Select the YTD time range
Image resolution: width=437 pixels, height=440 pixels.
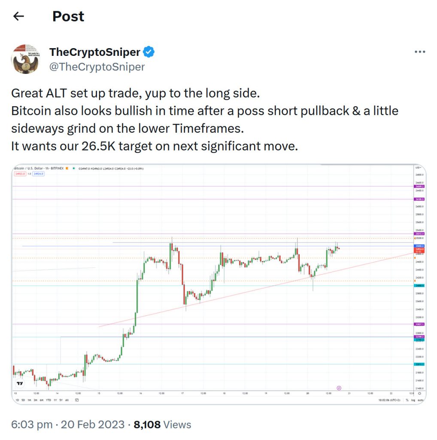49,400
